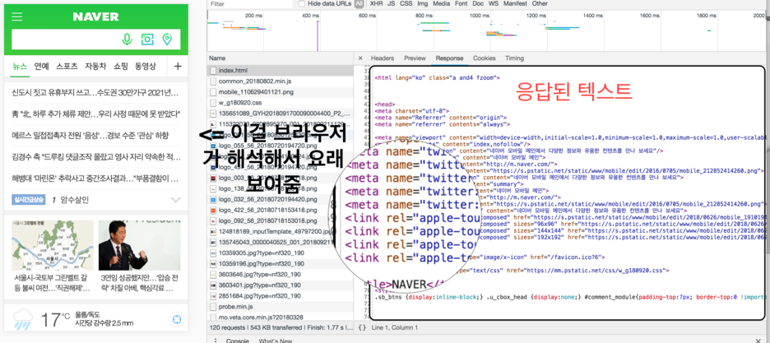Filter requests by Media
The height and width of the screenshot is (343, 770).
pyautogui.click(x=442, y=3)
